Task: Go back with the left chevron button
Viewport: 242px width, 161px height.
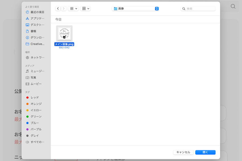Action: pos(58,9)
